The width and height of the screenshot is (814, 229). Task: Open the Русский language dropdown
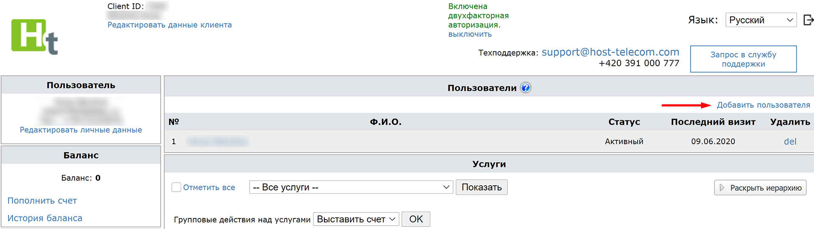[x=761, y=20]
